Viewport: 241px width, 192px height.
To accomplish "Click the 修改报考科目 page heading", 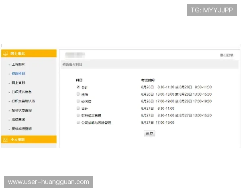I will tap(72, 64).
